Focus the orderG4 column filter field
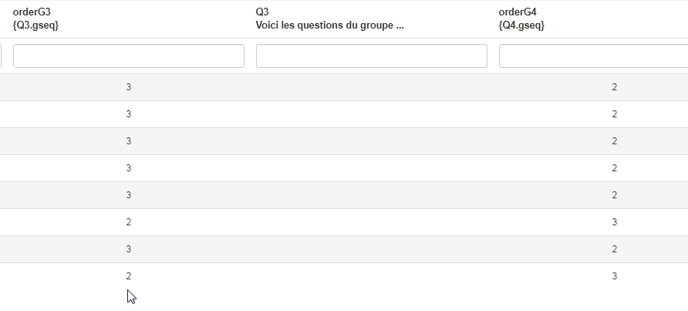688x311 pixels. coord(592,56)
